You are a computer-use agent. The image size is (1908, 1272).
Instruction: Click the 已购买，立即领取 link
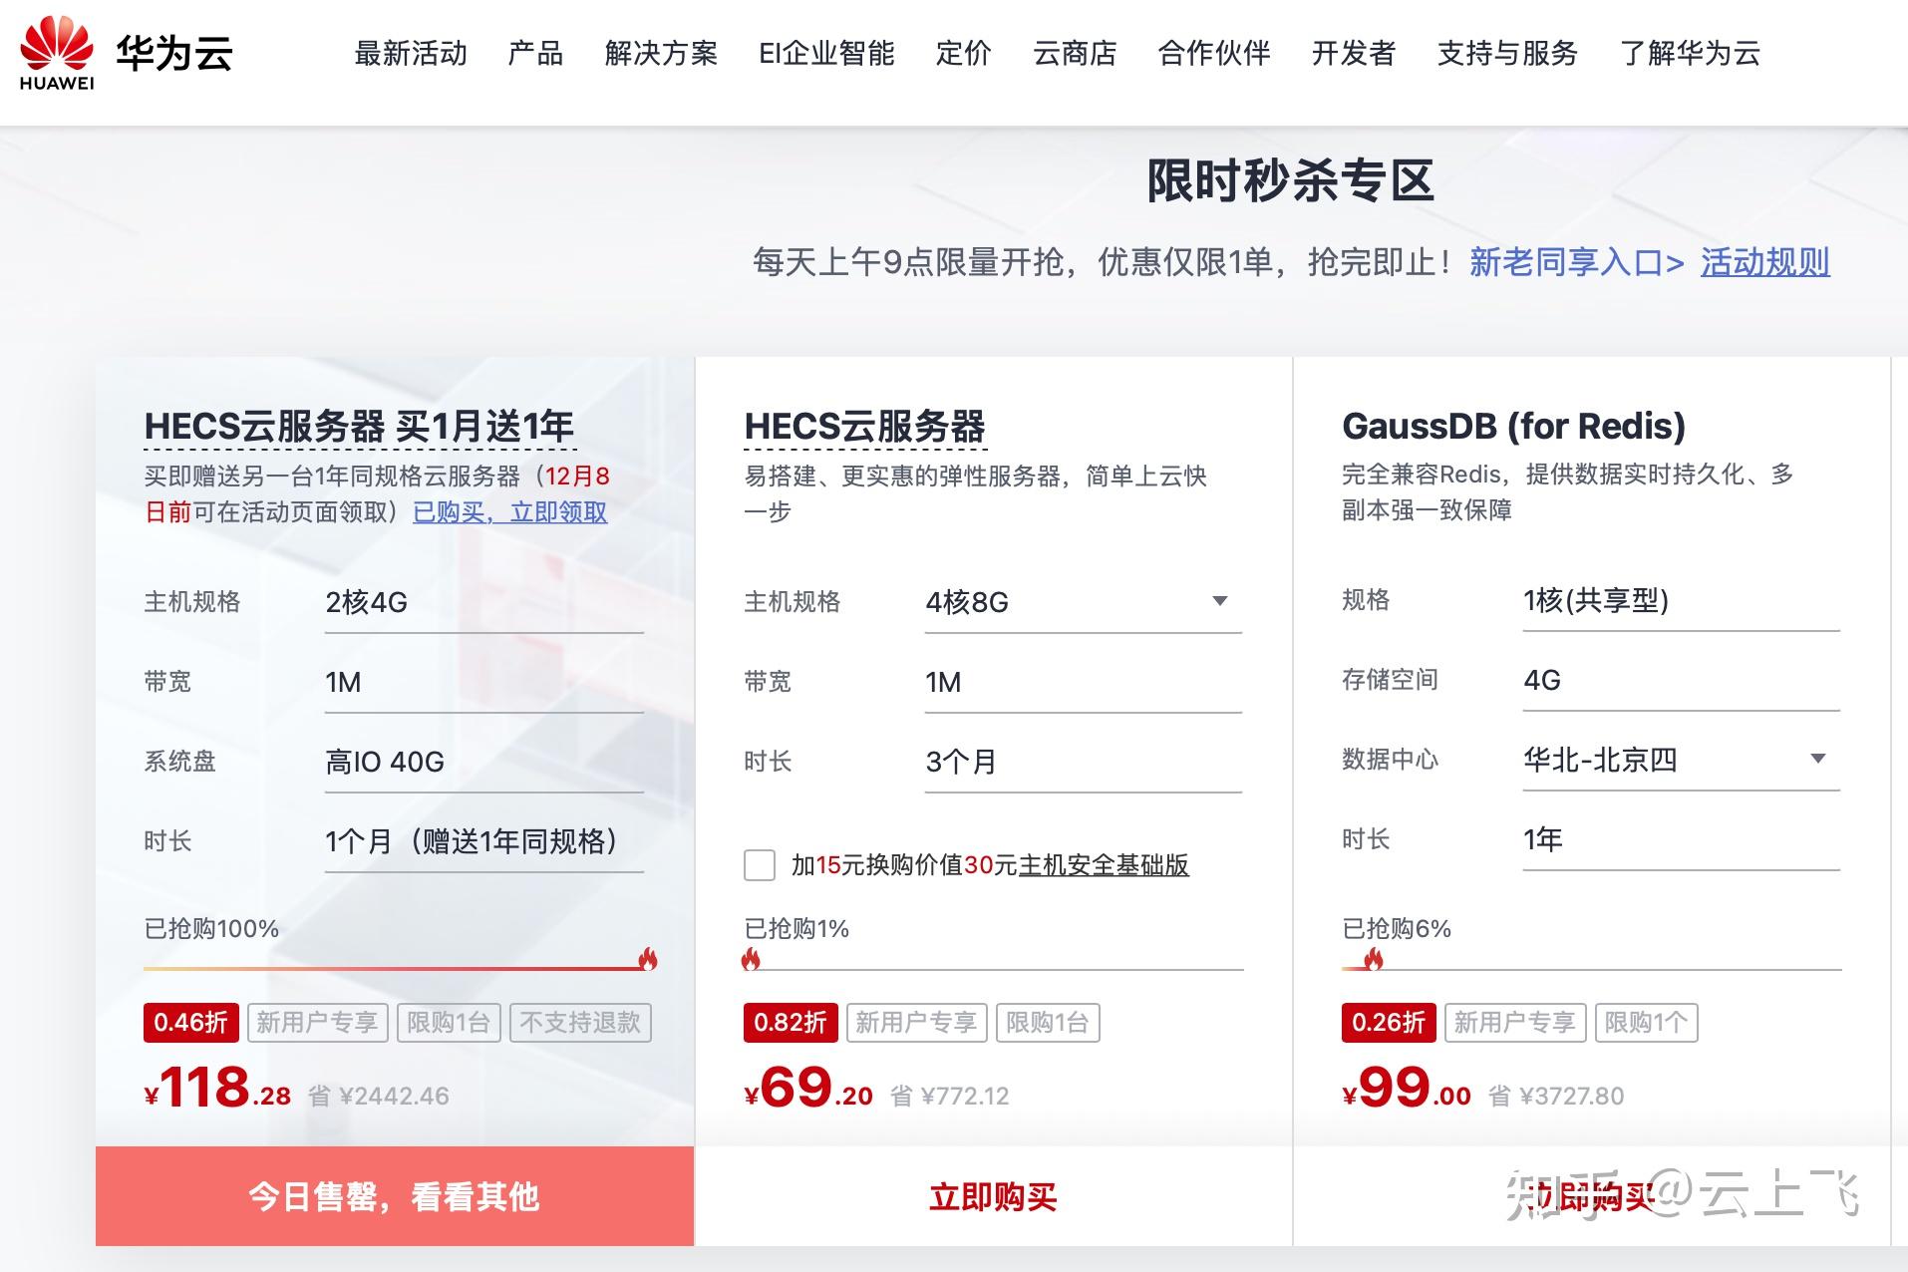point(510,512)
